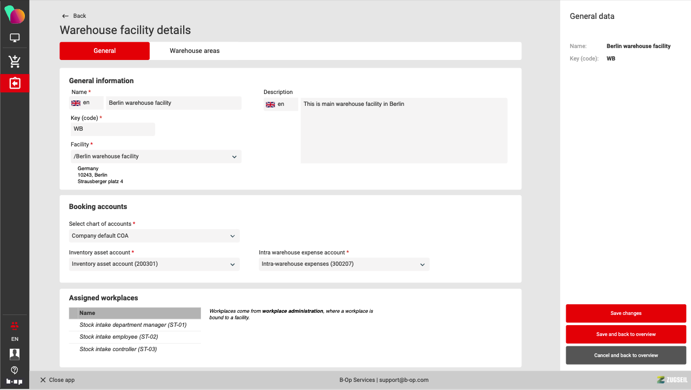Click into the Key (code) field

point(112,129)
